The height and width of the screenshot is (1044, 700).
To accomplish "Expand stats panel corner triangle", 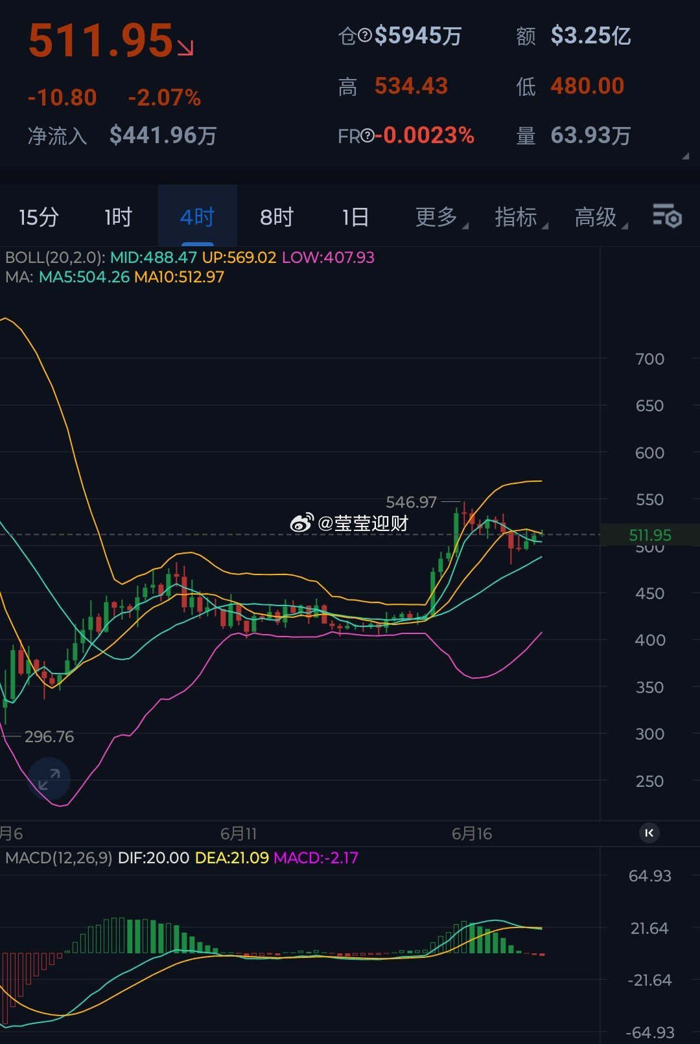I will click(x=685, y=156).
